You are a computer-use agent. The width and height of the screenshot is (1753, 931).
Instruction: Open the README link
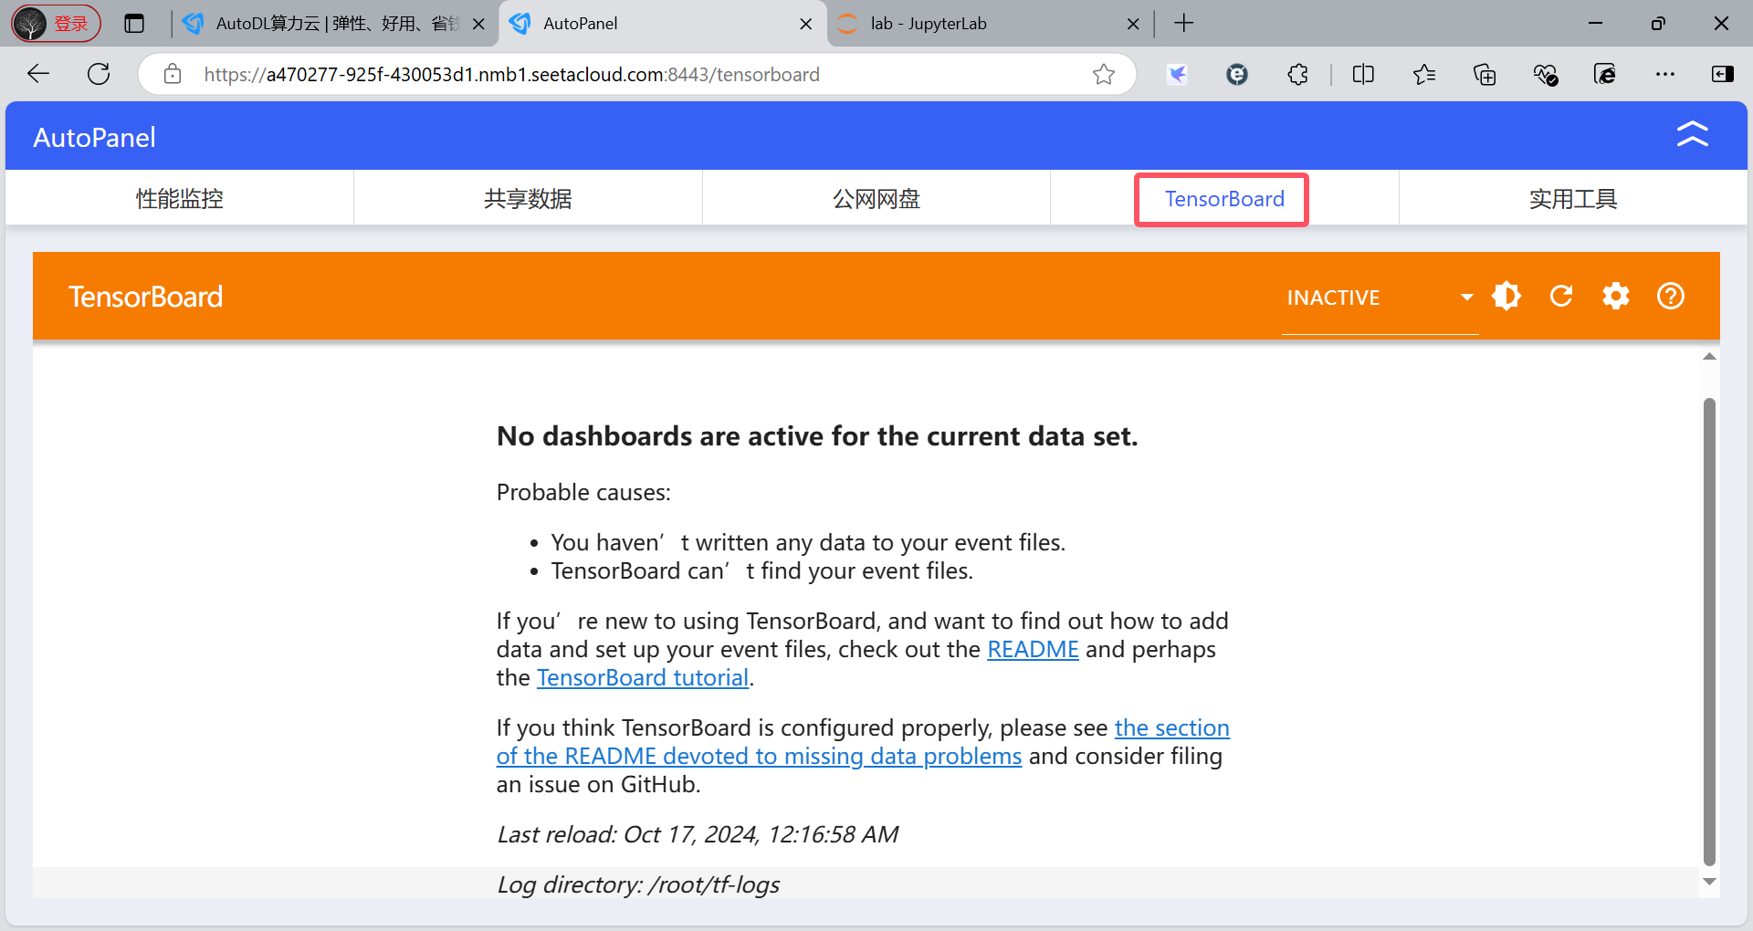coord(1033,649)
